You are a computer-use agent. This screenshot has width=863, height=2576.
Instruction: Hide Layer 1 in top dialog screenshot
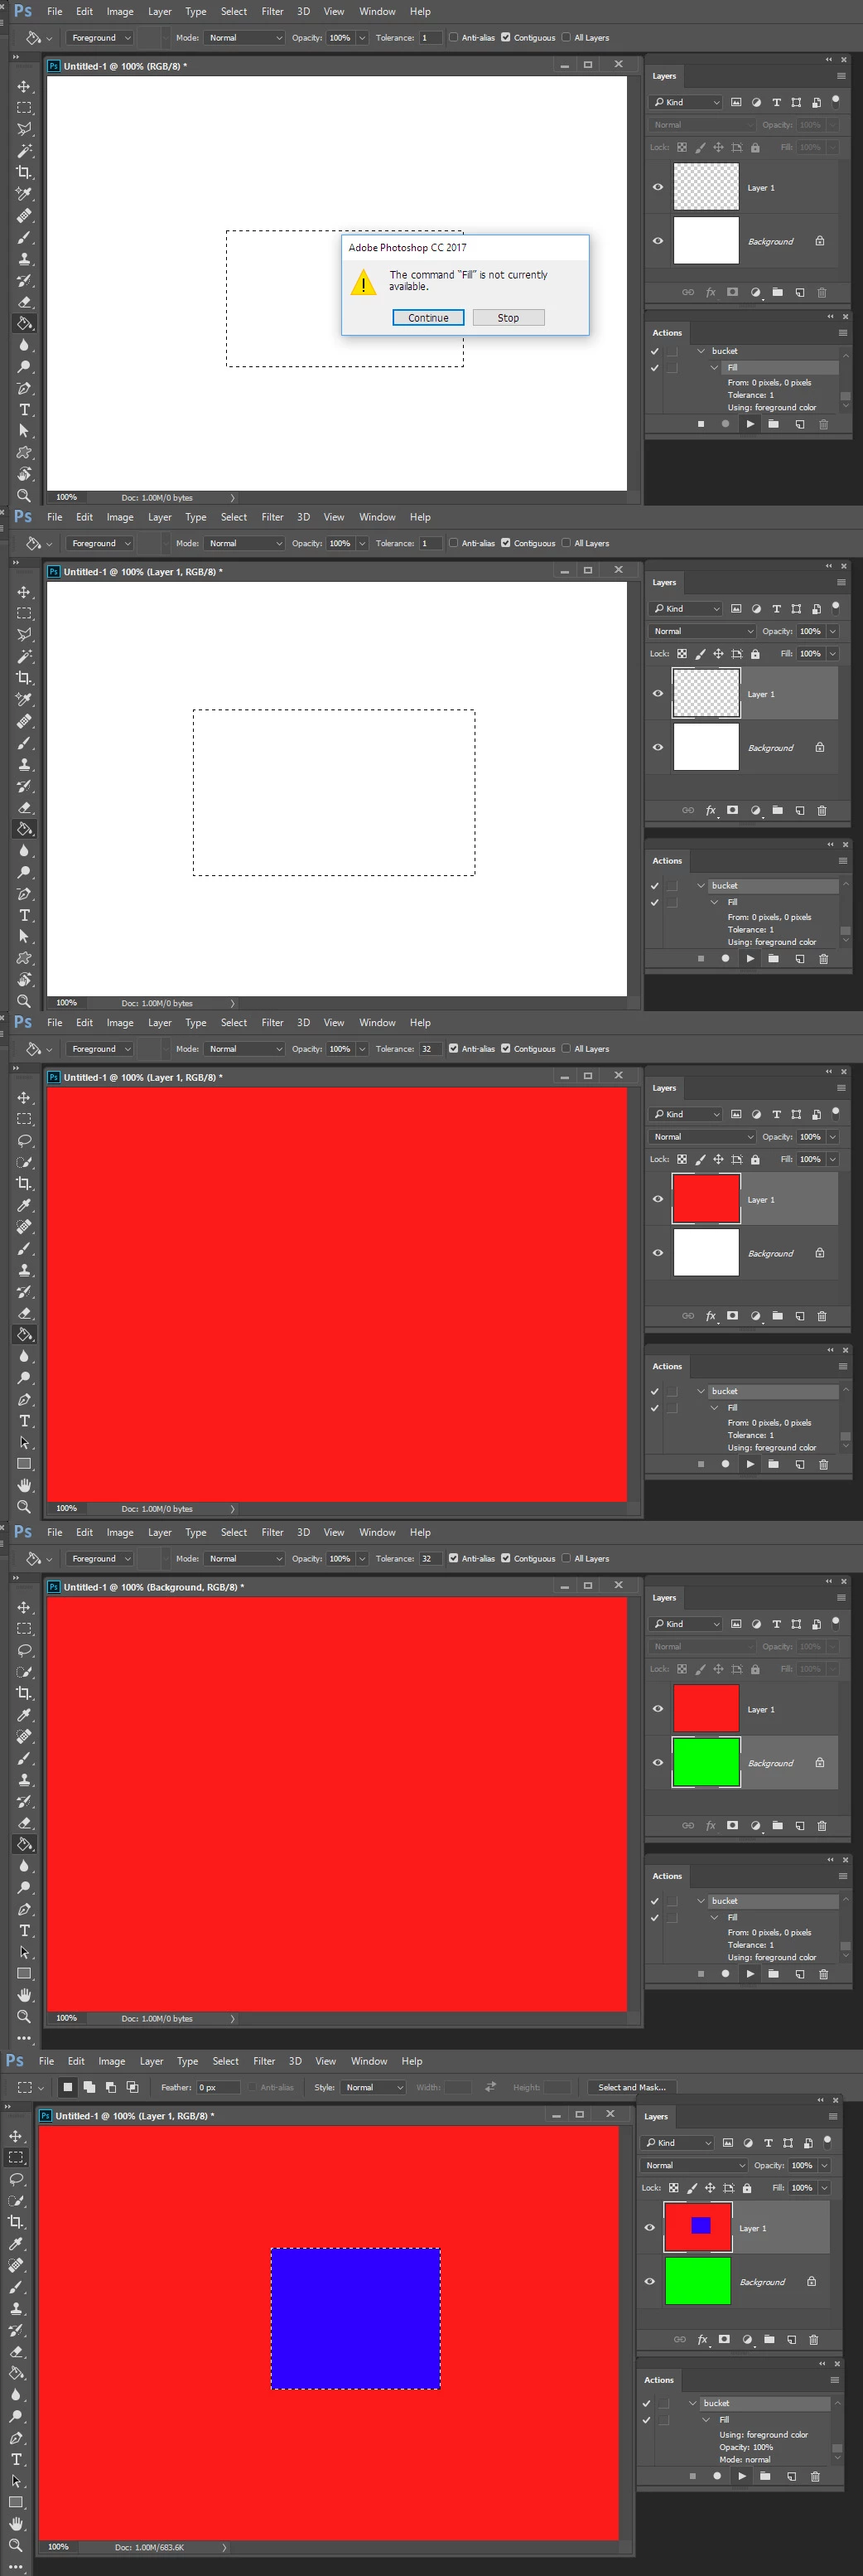(658, 187)
